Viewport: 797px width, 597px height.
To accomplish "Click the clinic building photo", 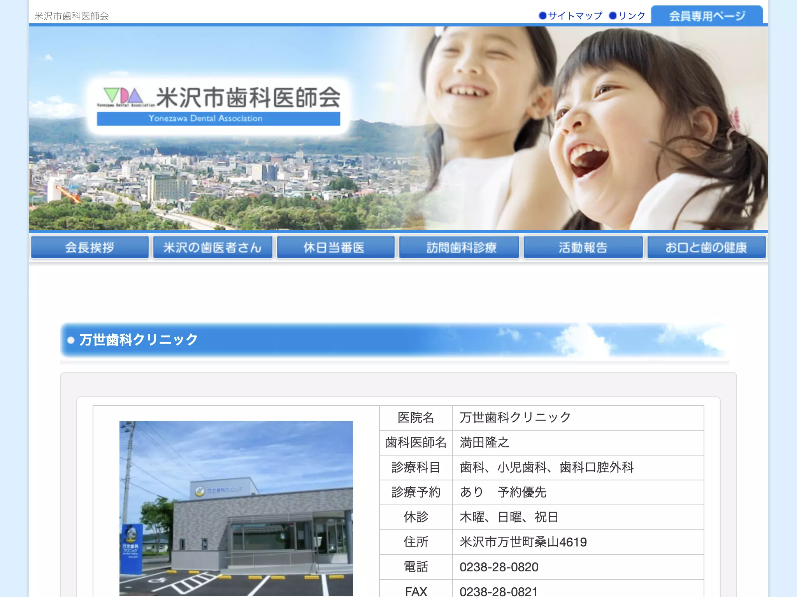I will pos(236,508).
